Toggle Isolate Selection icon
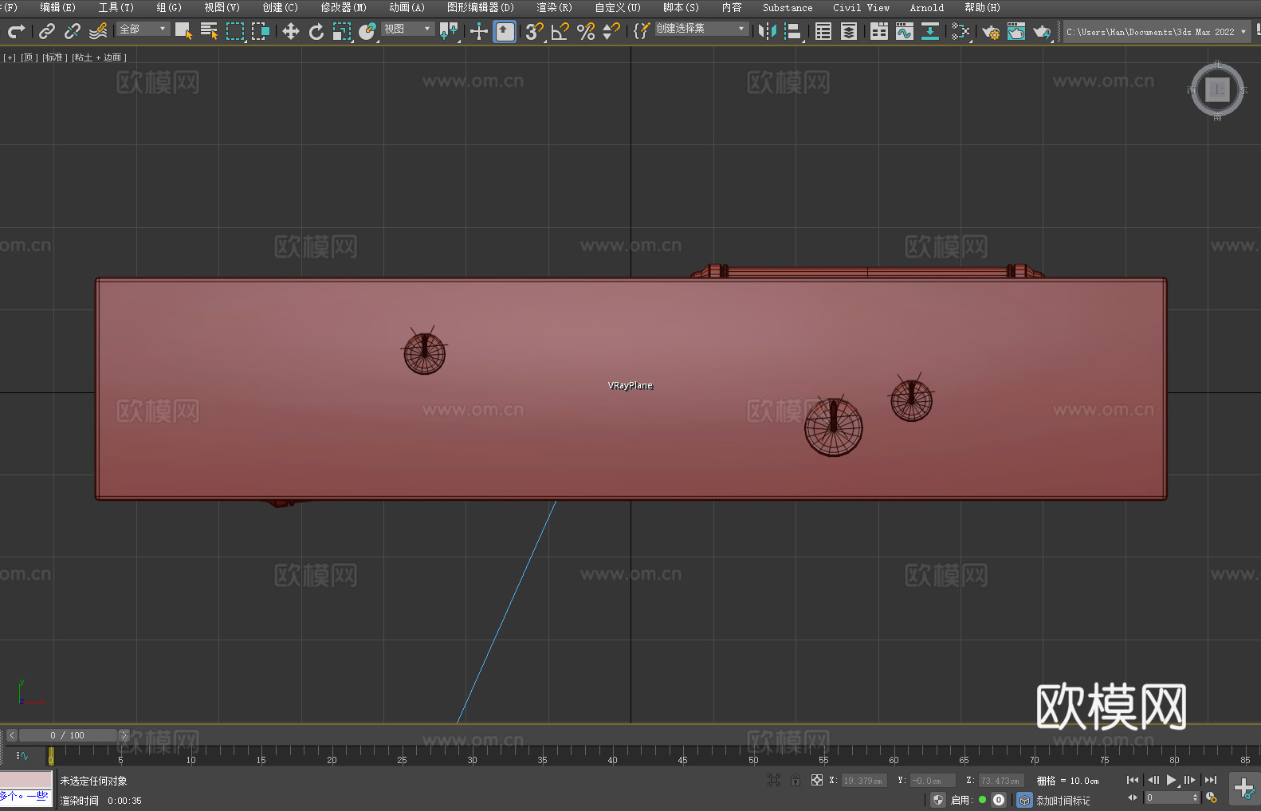The width and height of the screenshot is (1261, 811). click(774, 780)
